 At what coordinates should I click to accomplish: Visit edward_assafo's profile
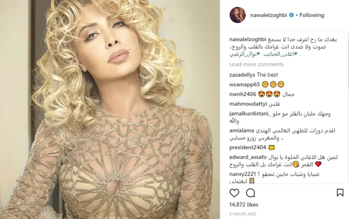[248, 157]
